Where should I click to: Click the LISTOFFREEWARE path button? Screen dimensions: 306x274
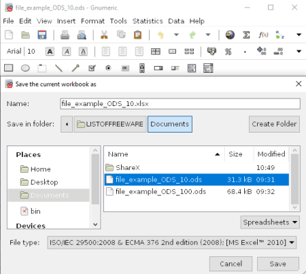tap(110, 124)
